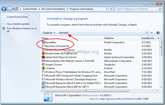Viewport: 165px width, 105px height.
Task: Open View installed updates link
Action: tap(18, 24)
